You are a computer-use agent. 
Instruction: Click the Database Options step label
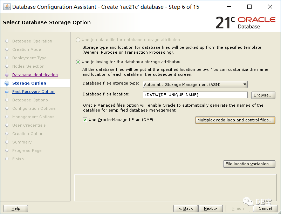click(30, 100)
